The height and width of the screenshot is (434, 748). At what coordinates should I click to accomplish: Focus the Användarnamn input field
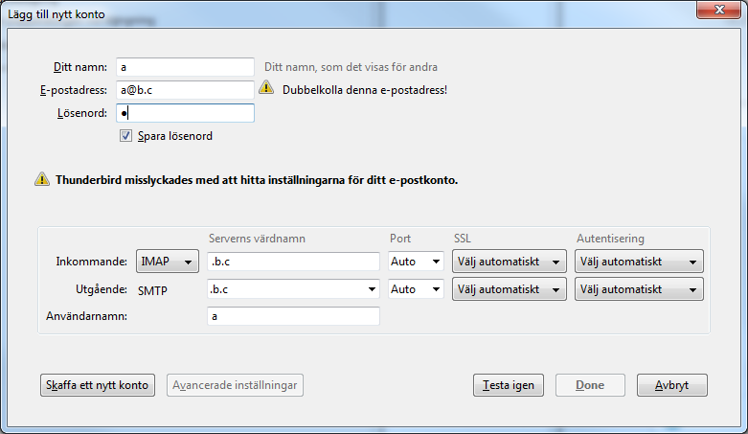[293, 316]
